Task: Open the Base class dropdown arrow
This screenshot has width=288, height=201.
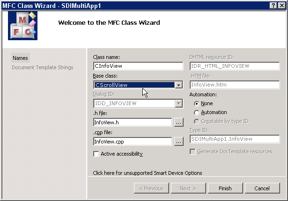Action: [178, 85]
